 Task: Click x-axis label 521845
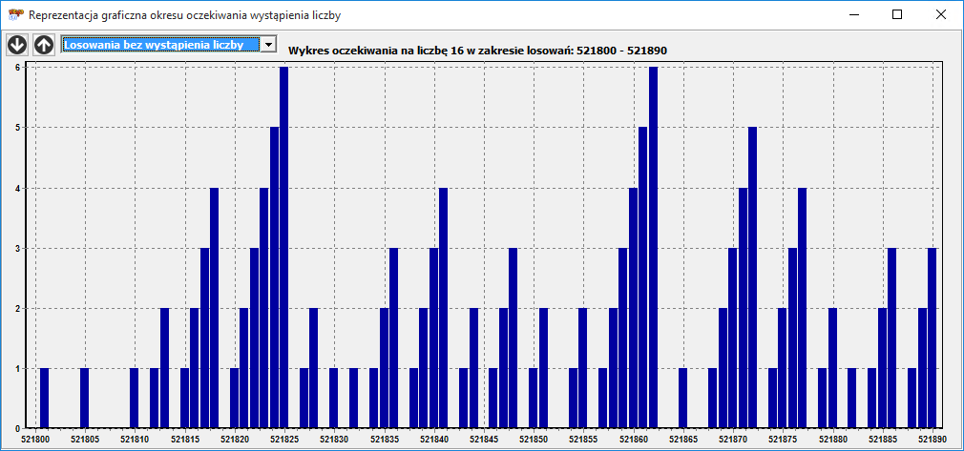coord(484,440)
